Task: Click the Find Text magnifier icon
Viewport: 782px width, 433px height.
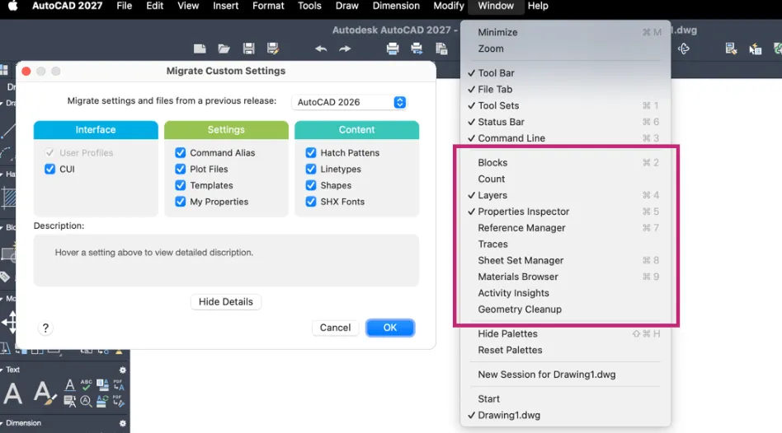Action: pyautogui.click(x=86, y=401)
